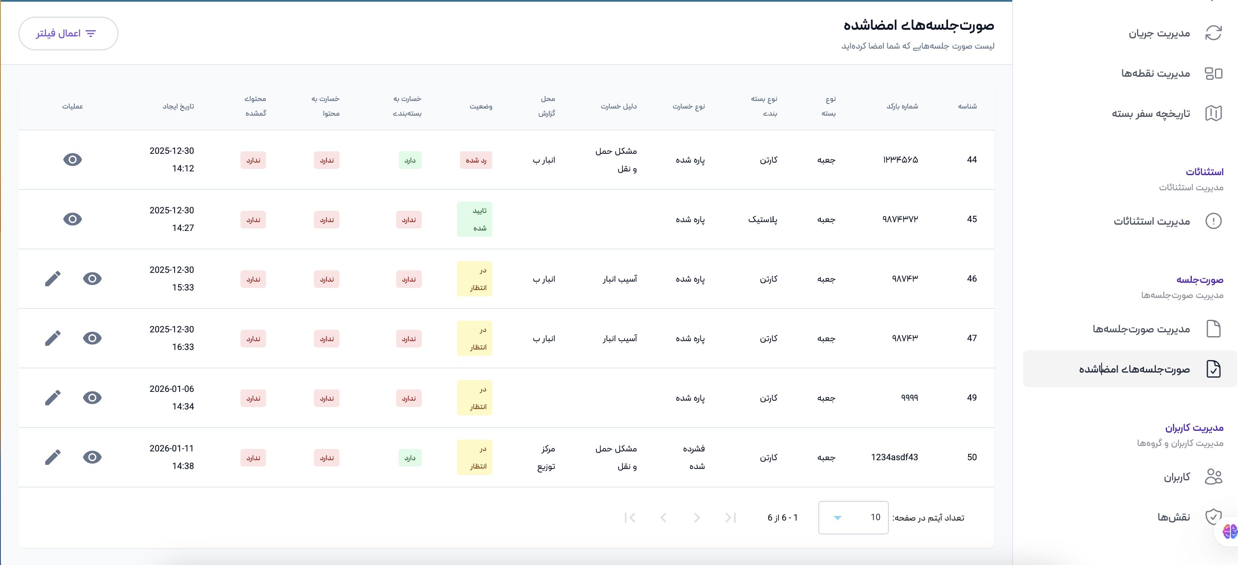Click the edit pencil icon for row 46
This screenshot has height=565, width=1238.
[x=53, y=278]
